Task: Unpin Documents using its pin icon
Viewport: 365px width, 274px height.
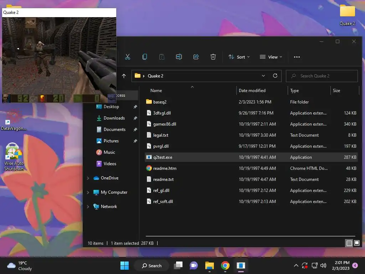Action: pos(135,130)
